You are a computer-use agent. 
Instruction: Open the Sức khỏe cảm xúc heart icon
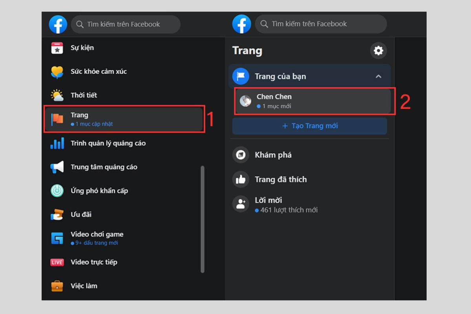point(57,72)
